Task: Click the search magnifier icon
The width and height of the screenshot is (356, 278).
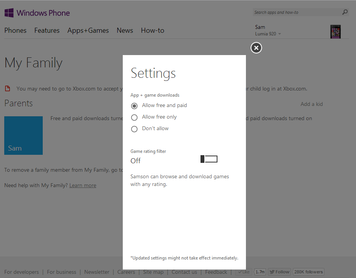Action: 345,12
